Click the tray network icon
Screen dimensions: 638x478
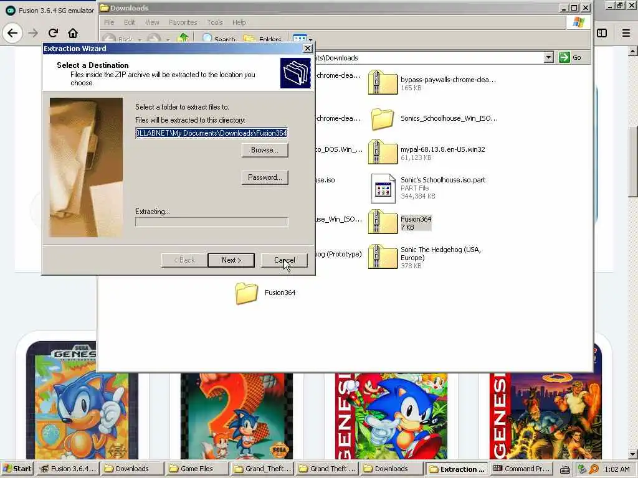[x=582, y=469]
